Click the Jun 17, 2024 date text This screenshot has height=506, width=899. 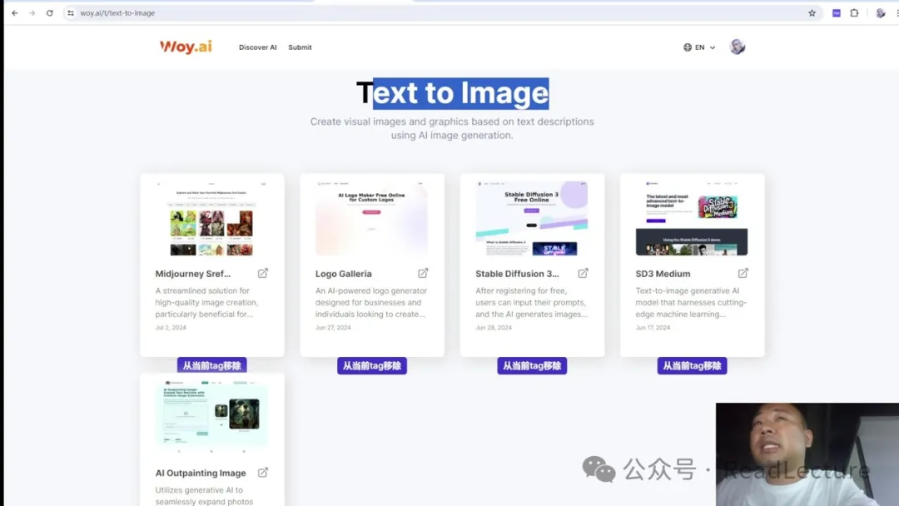653,328
